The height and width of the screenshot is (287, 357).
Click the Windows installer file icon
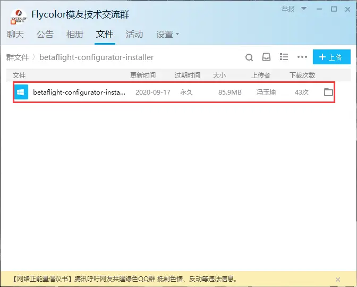click(x=21, y=92)
